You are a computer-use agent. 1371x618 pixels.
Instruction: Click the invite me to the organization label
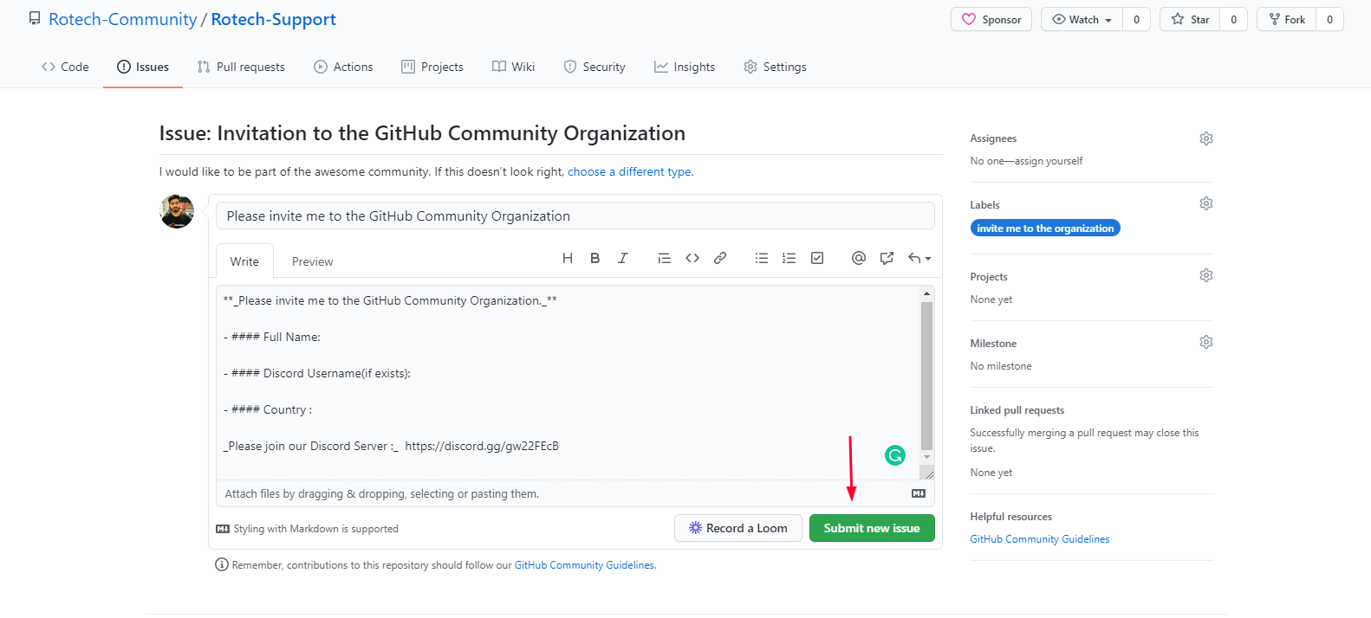coord(1045,229)
